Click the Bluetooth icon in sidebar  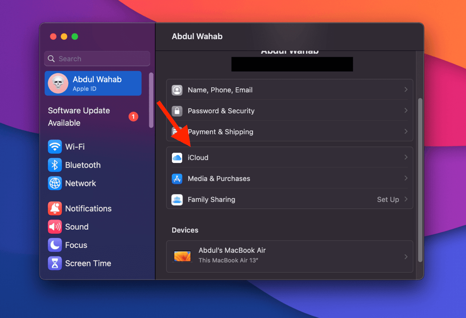click(x=55, y=165)
